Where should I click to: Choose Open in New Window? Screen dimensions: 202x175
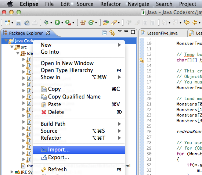tap(79, 63)
